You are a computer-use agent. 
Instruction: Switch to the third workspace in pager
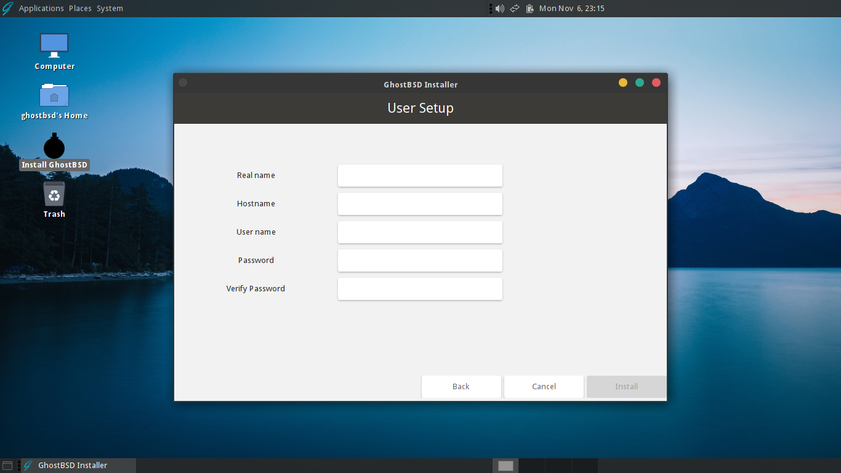click(558, 466)
